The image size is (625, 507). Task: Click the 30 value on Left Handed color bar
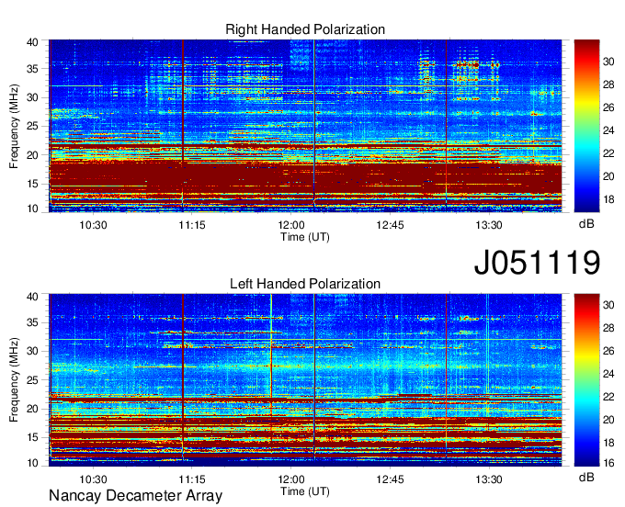point(608,305)
